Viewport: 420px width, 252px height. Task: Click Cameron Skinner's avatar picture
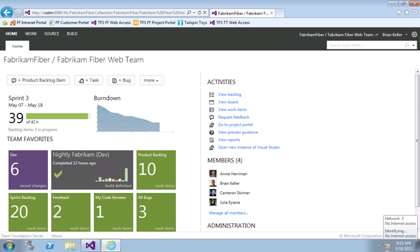tap(213, 192)
